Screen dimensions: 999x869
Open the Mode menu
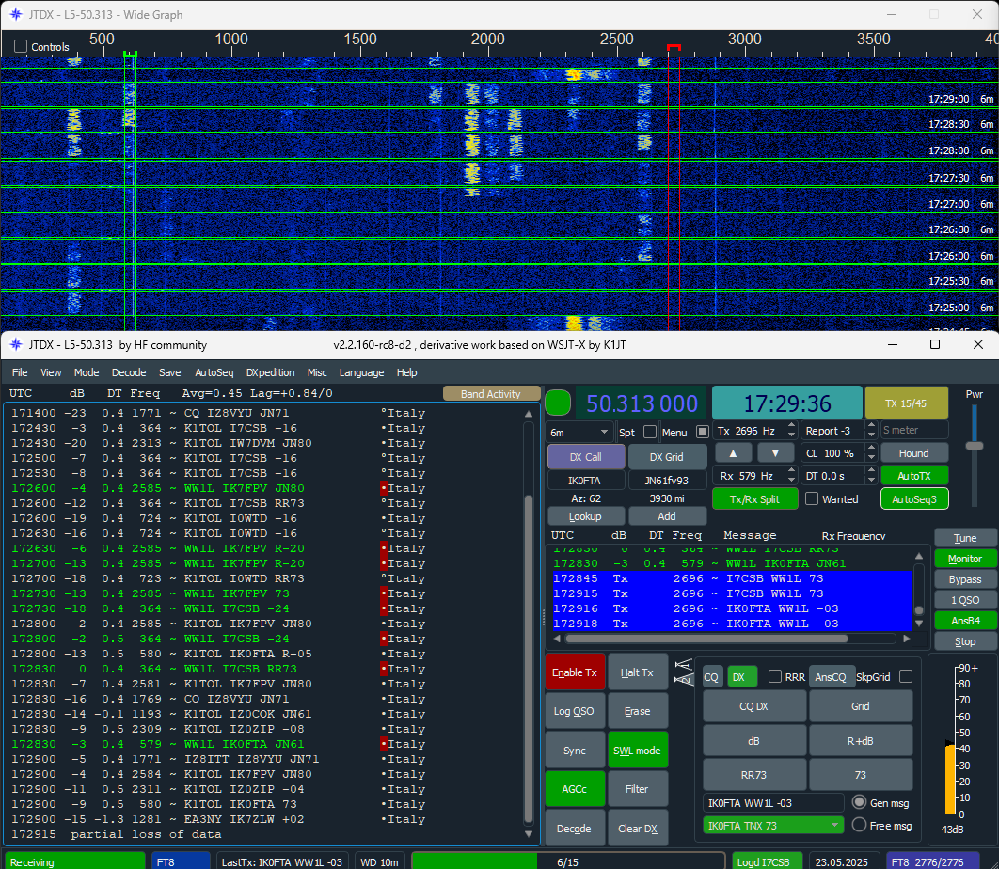[x=86, y=372]
